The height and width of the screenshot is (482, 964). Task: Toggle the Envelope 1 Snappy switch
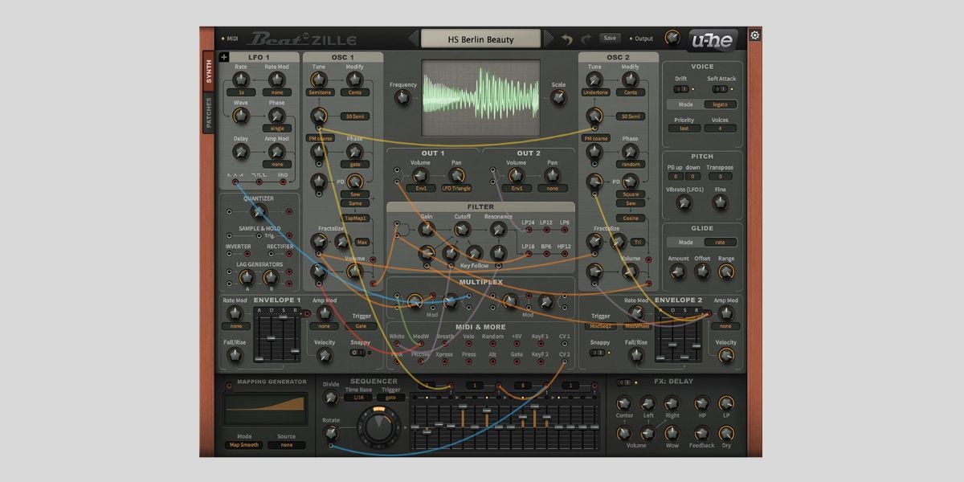point(358,352)
